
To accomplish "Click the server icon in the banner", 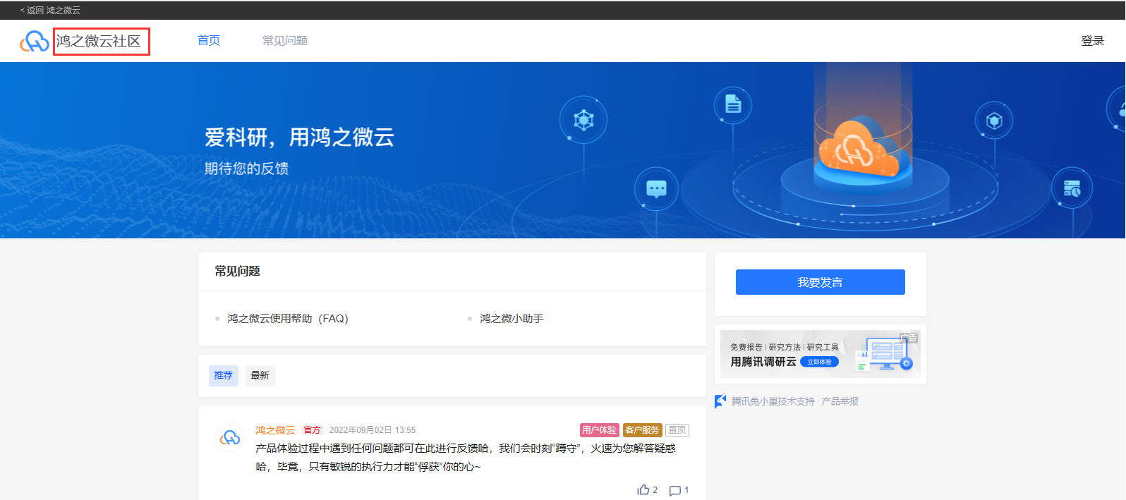I will (1072, 188).
